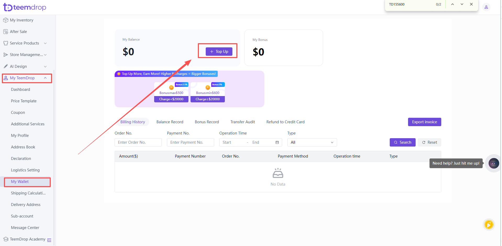Viewport: 502px width, 246px height.
Task: Select the Charge≥$20000 bonus card
Action: coord(208,92)
